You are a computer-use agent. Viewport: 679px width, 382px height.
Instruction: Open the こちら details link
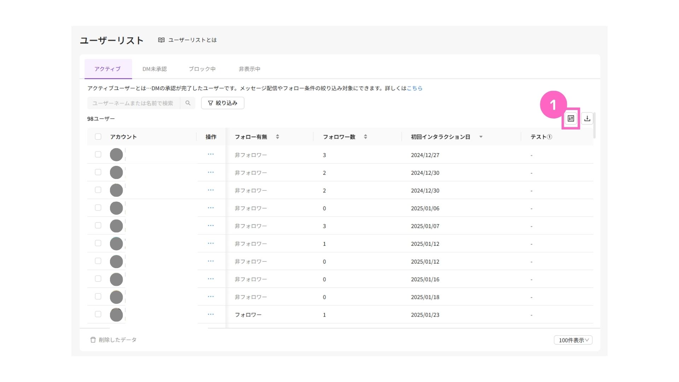pos(414,88)
